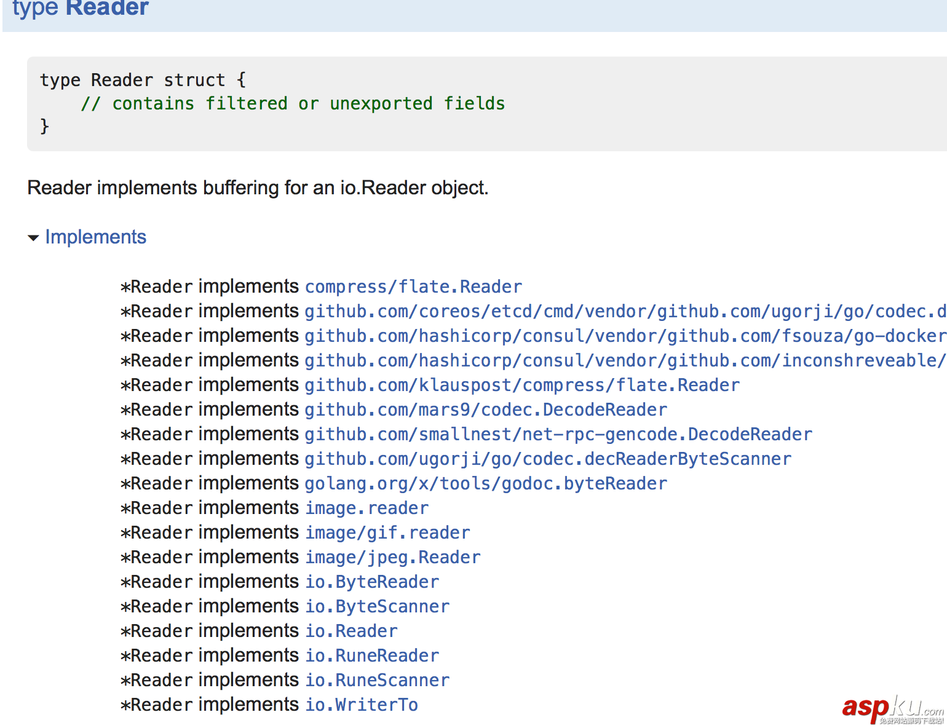Collapse the Implements section triangle
Screen dimensions: 947x728
point(33,238)
